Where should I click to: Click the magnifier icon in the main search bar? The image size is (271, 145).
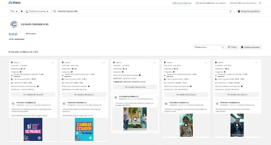coord(55,11)
